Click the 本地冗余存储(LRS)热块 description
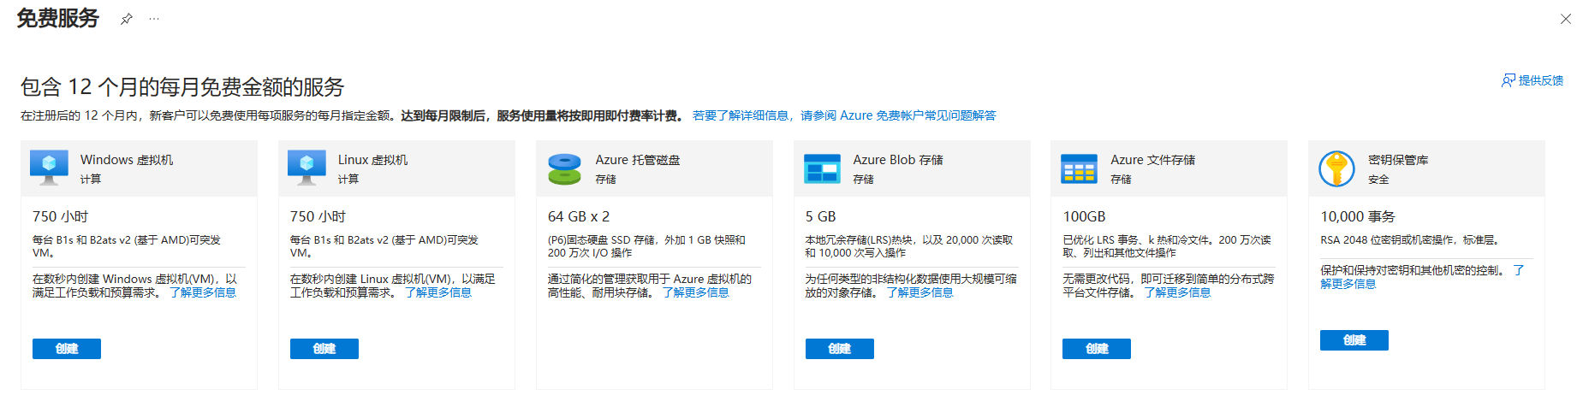Image resolution: width=1583 pixels, height=401 pixels. (x=909, y=246)
